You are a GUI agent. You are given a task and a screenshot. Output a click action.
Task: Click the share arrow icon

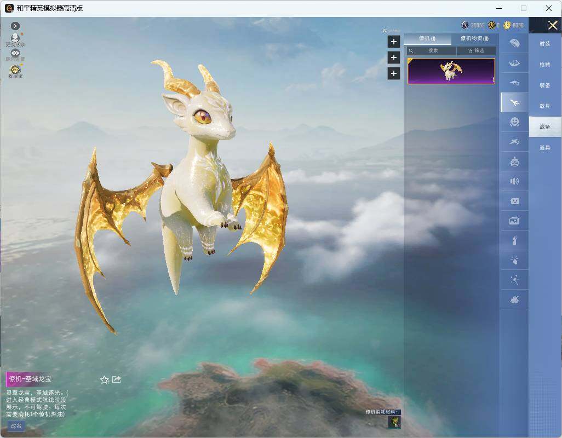point(117,379)
